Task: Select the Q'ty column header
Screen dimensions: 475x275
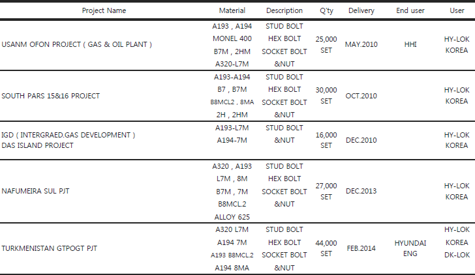Action: pyautogui.click(x=326, y=10)
